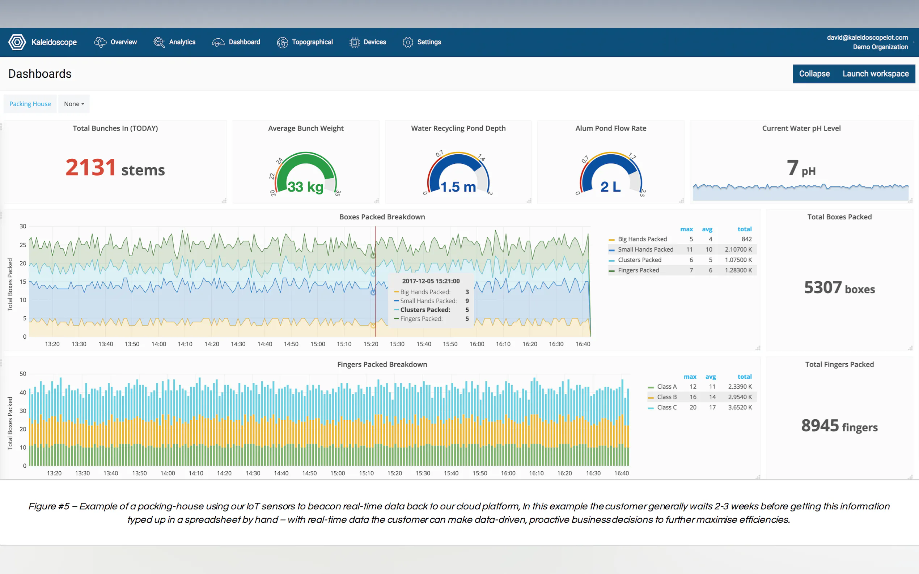Image resolution: width=919 pixels, height=574 pixels.
Task: Toggle Big Hands Packed legend series
Action: 642,239
